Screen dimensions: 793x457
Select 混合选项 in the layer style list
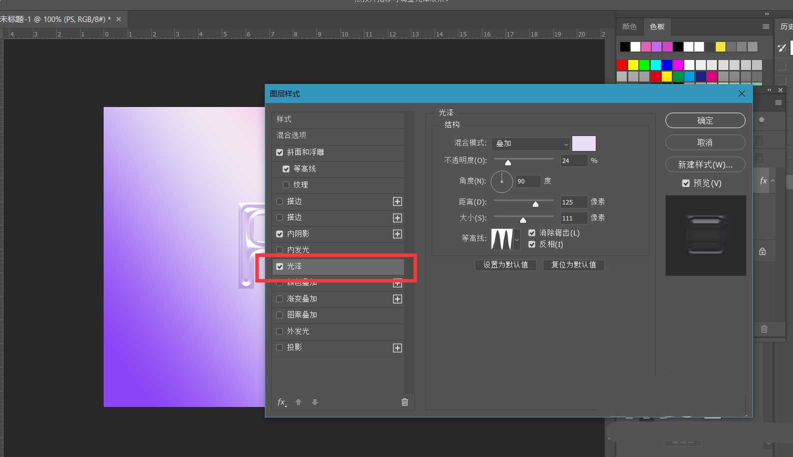tap(338, 135)
